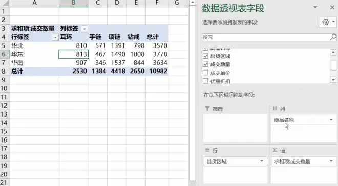Screen dimensions: 338x186
Task: Click the 商品名称 field in columns area
Action: click(x=304, y=120)
